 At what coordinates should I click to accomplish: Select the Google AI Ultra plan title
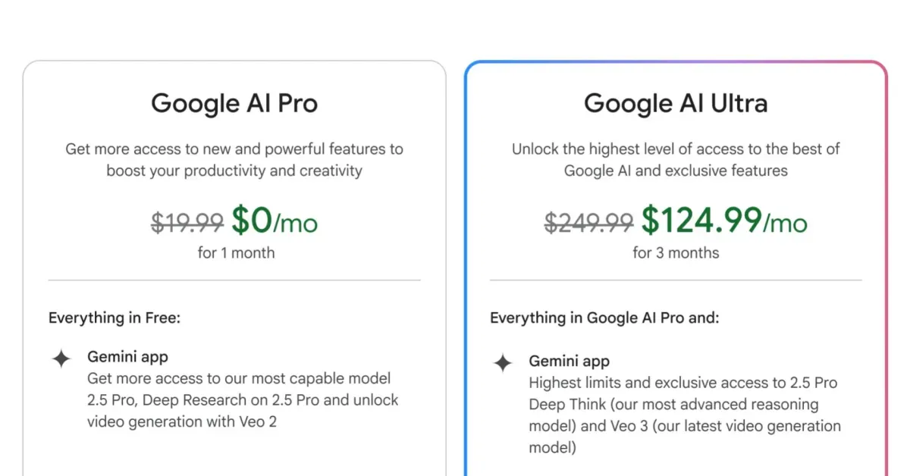tap(675, 103)
